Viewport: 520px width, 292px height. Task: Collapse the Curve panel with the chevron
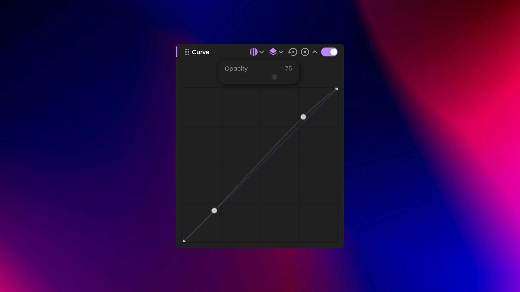[x=314, y=52]
